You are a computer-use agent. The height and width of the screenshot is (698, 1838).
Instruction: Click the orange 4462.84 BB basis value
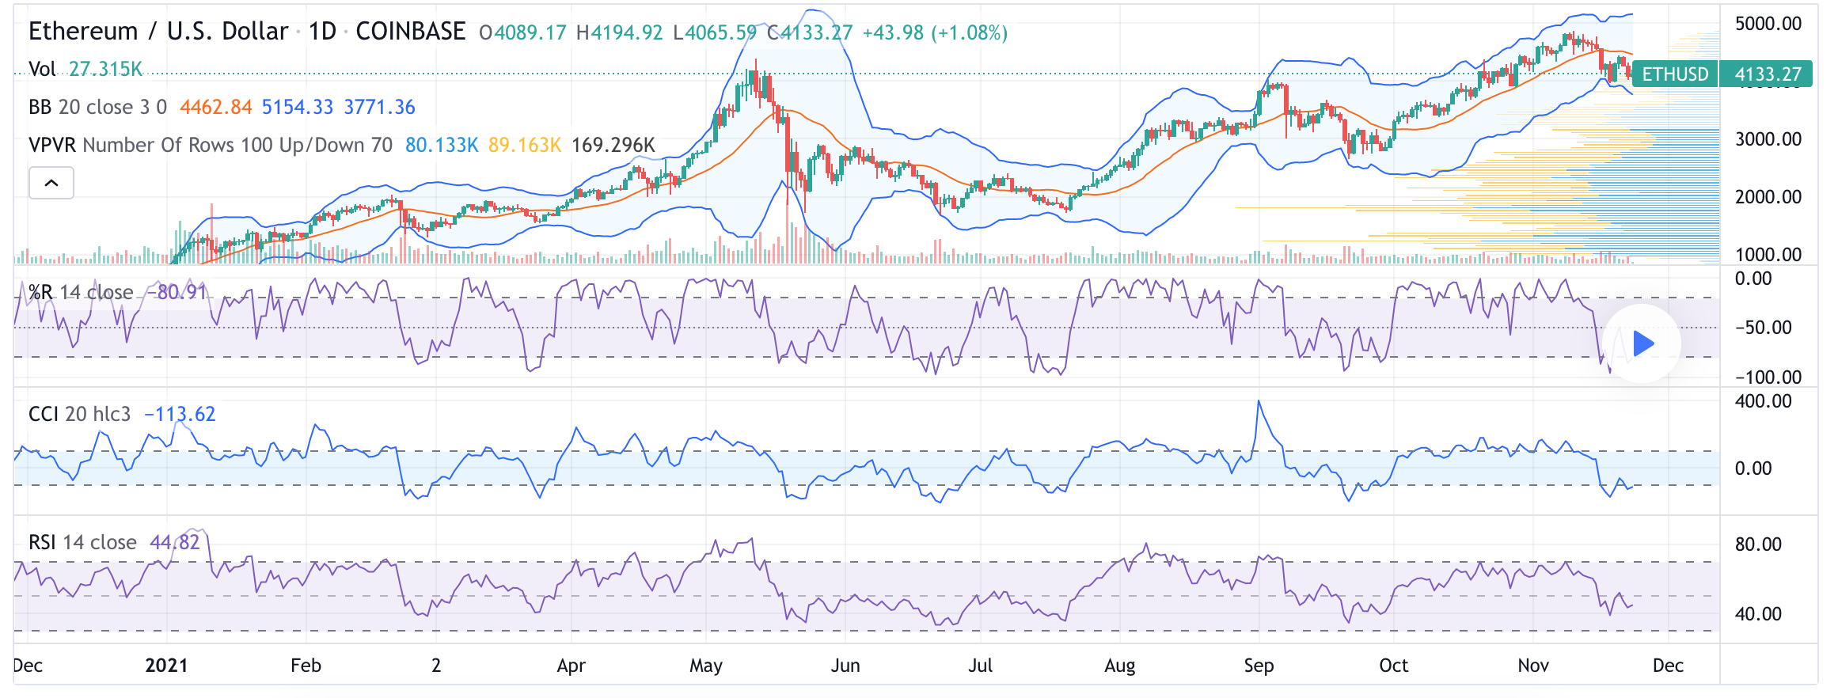coord(215,108)
